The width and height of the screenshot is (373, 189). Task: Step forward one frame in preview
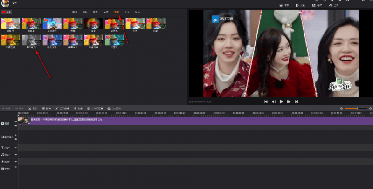coord(289,101)
